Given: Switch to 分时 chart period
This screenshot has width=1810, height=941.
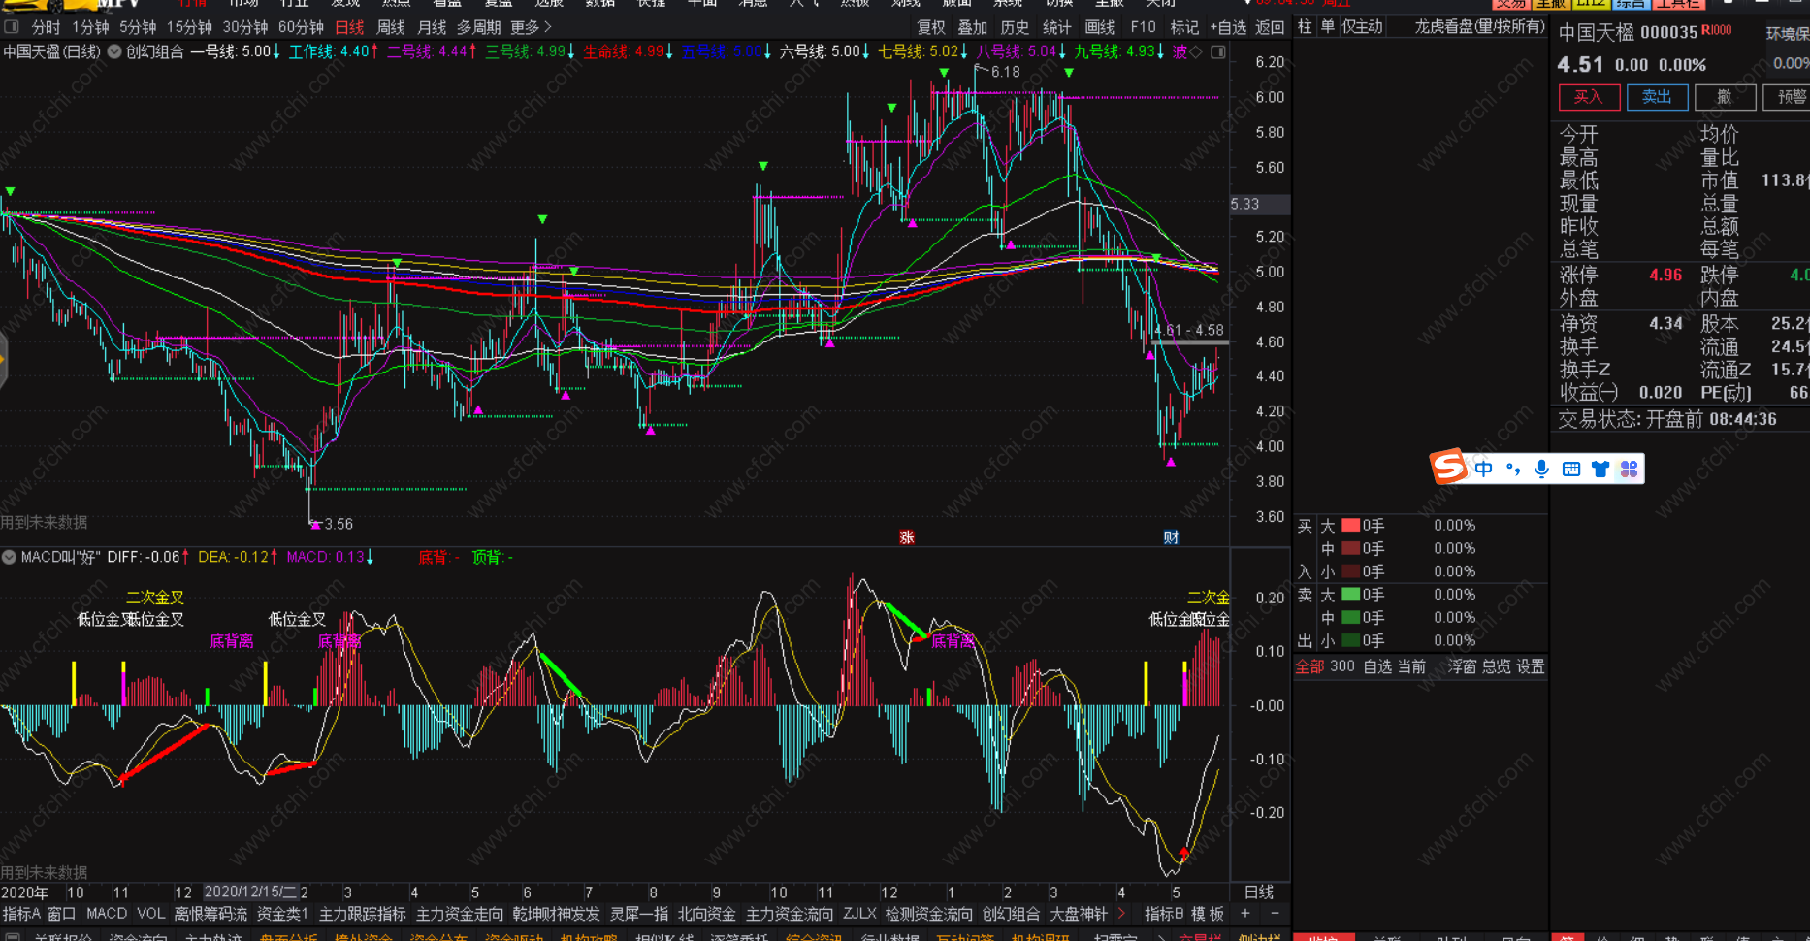Looking at the screenshot, I should pyautogui.click(x=46, y=27).
